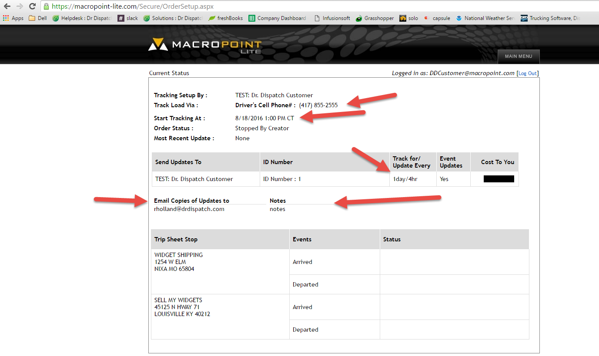Click the notes value under Notes
The width and height of the screenshot is (599, 356).
coord(278,209)
